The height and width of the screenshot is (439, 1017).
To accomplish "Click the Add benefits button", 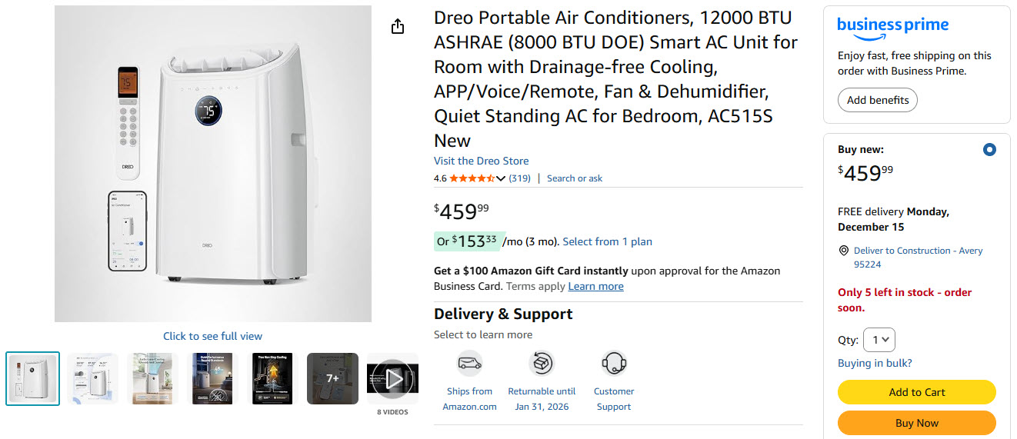I will pyautogui.click(x=877, y=100).
